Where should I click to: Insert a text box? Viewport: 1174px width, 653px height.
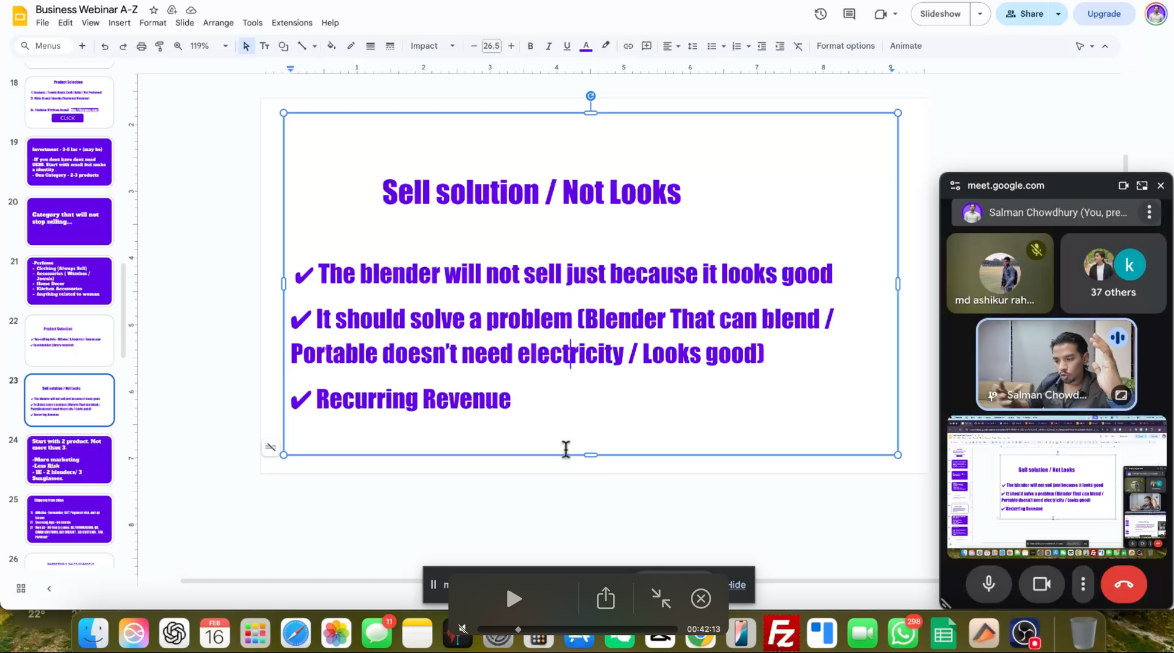tap(264, 46)
